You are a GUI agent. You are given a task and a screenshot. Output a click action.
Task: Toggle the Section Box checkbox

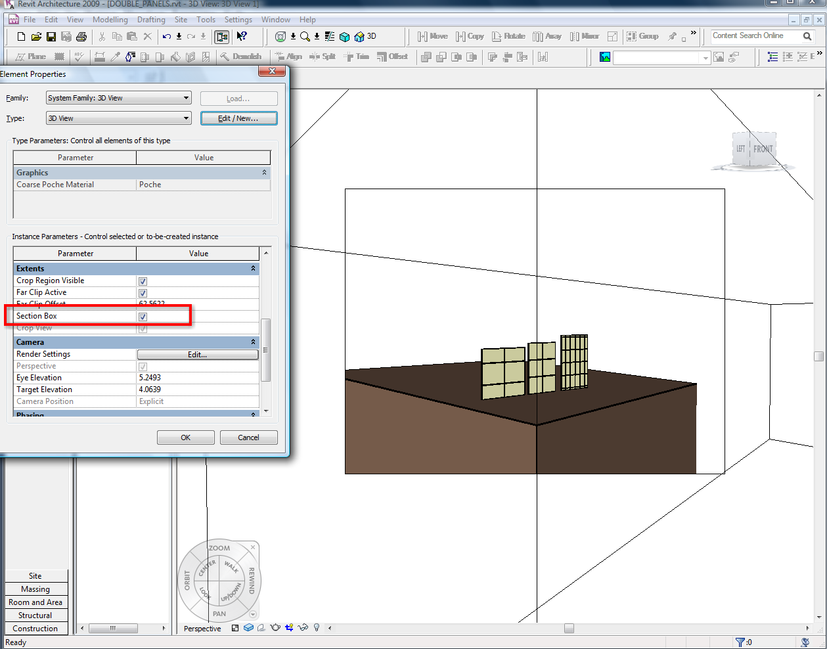[143, 317]
